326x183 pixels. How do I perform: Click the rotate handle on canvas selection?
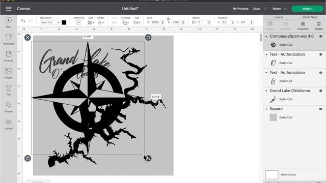point(148,38)
